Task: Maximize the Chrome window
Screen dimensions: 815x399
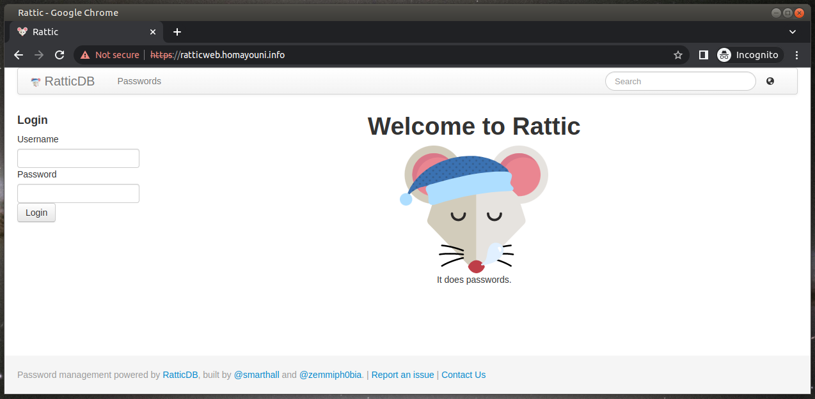Action: pos(787,13)
